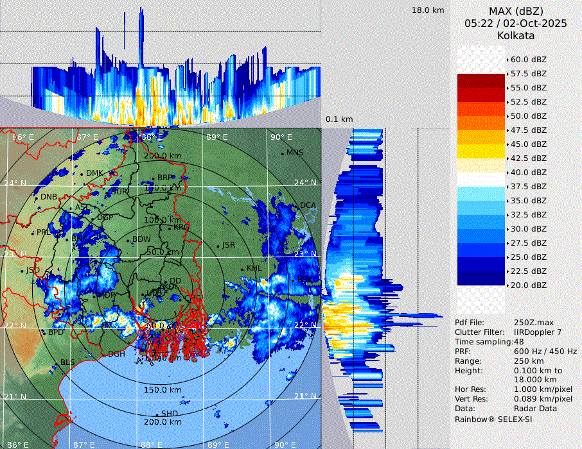This screenshot has width=582, height=449.
Task: Click the Rainbow SELEX-SI footer text
Action: click(493, 419)
